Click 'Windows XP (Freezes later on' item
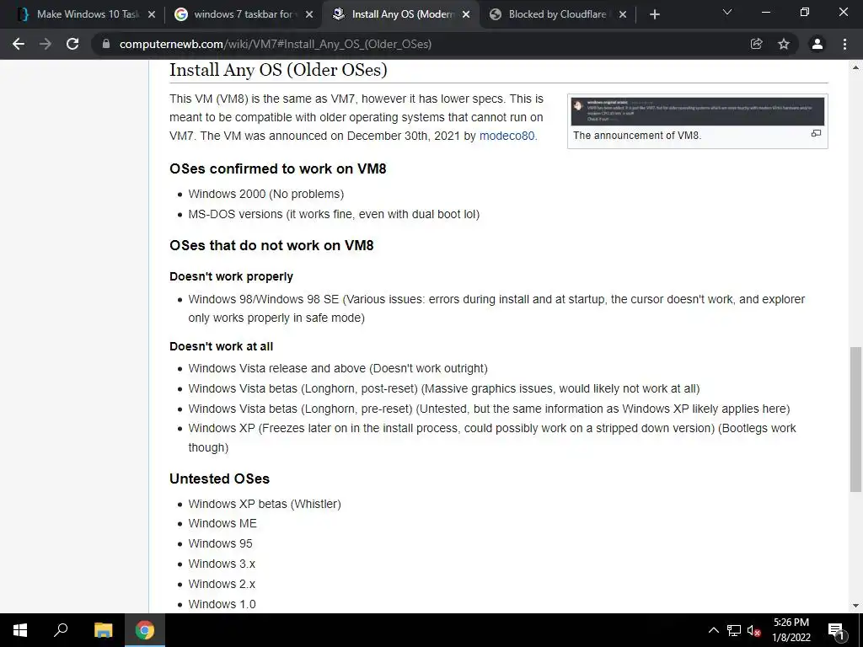The height and width of the screenshot is (647, 863). [x=492, y=438]
